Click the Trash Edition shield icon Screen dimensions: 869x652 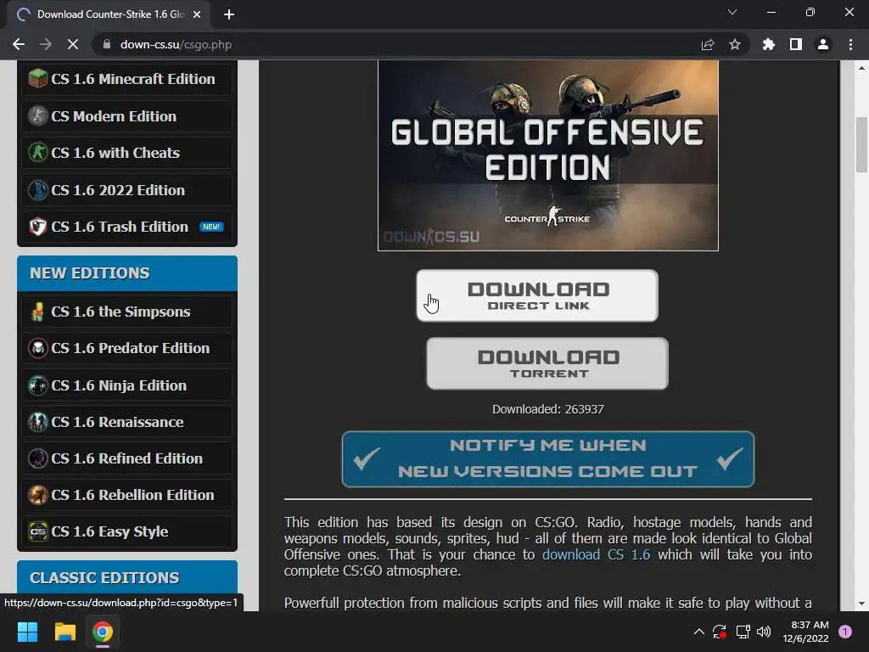pyautogui.click(x=37, y=226)
